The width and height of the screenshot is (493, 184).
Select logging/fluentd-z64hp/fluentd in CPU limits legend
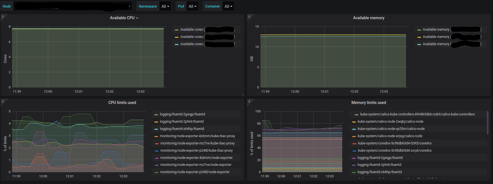182,129
